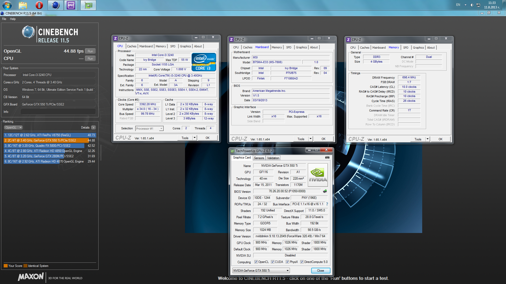Toggle the CUDA checkbox

(x=273, y=262)
